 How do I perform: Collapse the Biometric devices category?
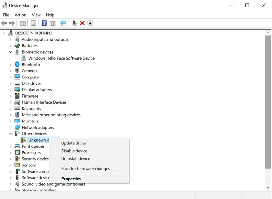tap(11, 52)
